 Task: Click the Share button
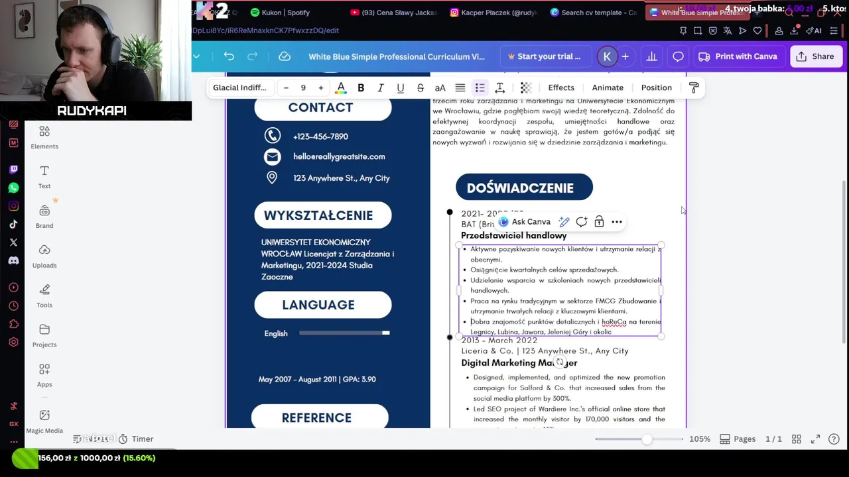coord(815,56)
